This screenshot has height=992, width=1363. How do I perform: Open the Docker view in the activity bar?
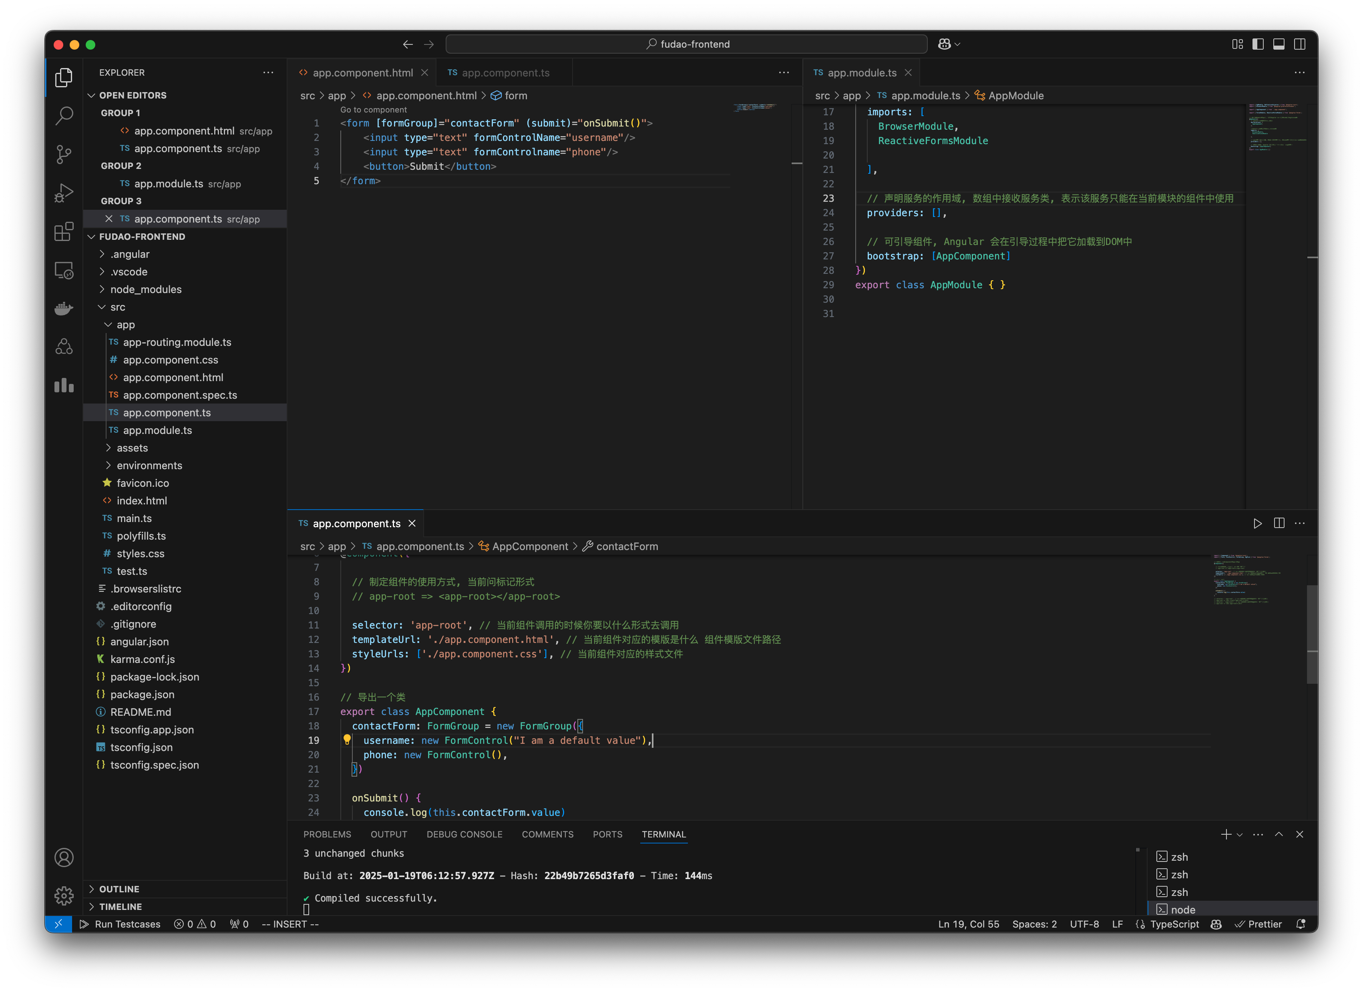click(64, 308)
